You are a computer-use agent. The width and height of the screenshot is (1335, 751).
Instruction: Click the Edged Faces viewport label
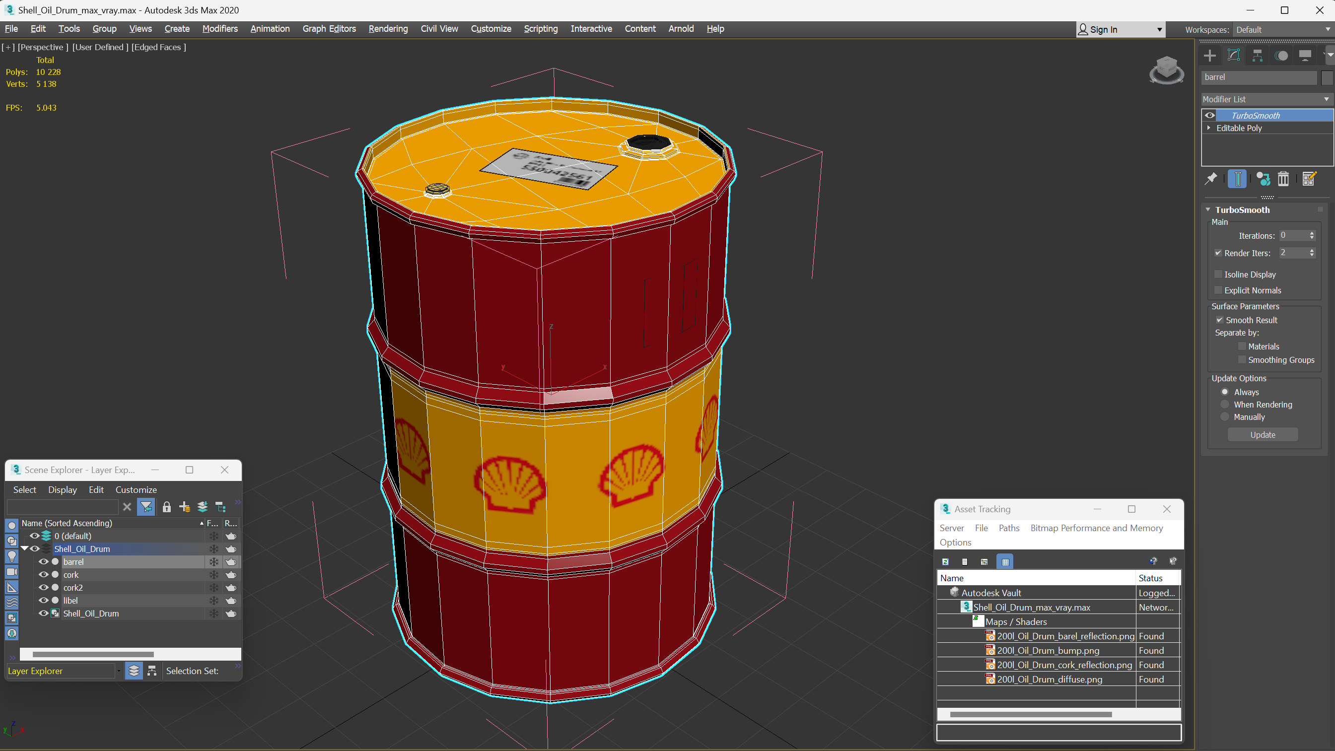[158, 47]
